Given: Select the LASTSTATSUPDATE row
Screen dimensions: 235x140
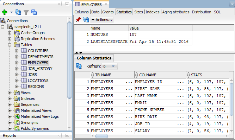Looking at the screenshot, I should [134, 42].
